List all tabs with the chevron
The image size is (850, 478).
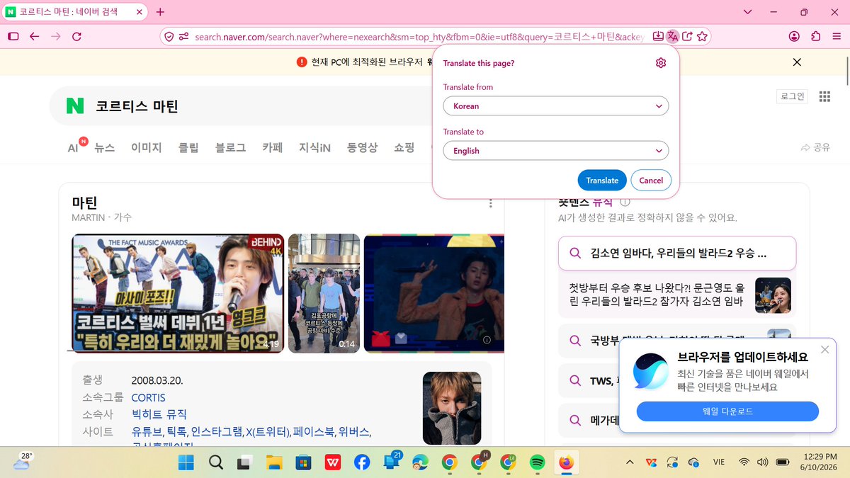748,11
